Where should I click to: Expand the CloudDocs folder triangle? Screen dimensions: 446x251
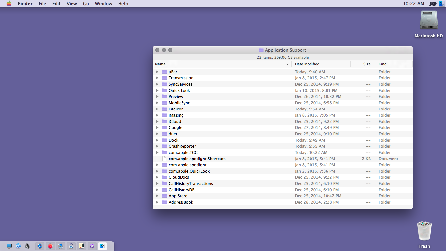coord(157,177)
